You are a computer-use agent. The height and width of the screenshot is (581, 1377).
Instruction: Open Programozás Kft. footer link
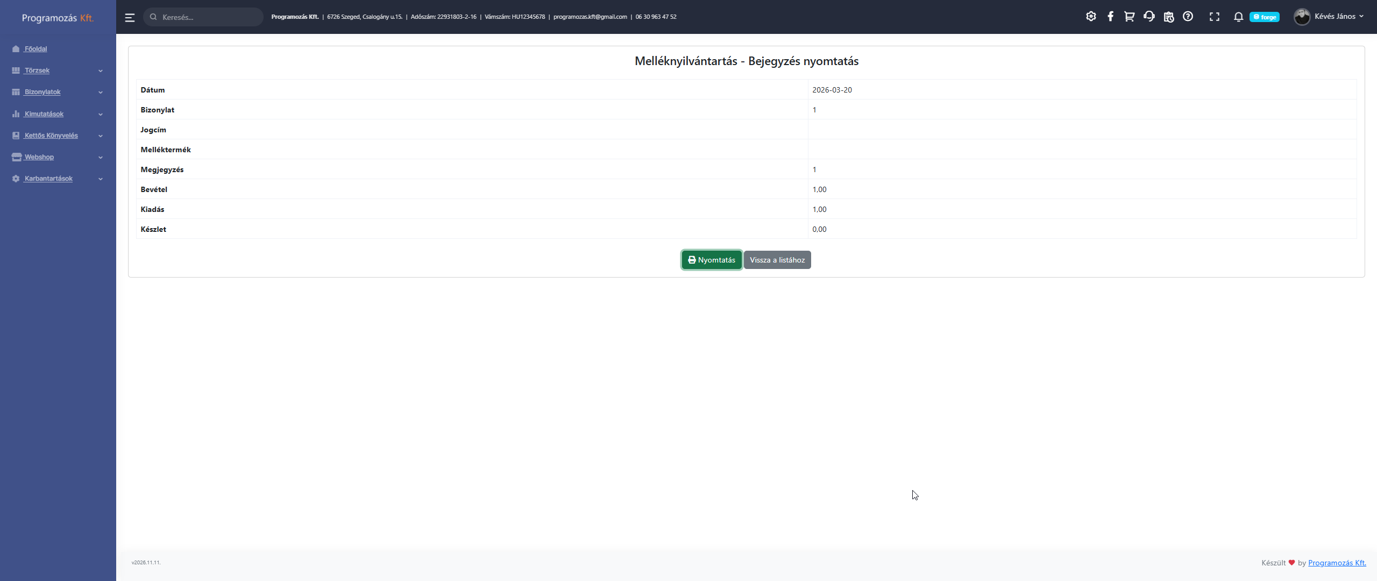[x=1337, y=563]
